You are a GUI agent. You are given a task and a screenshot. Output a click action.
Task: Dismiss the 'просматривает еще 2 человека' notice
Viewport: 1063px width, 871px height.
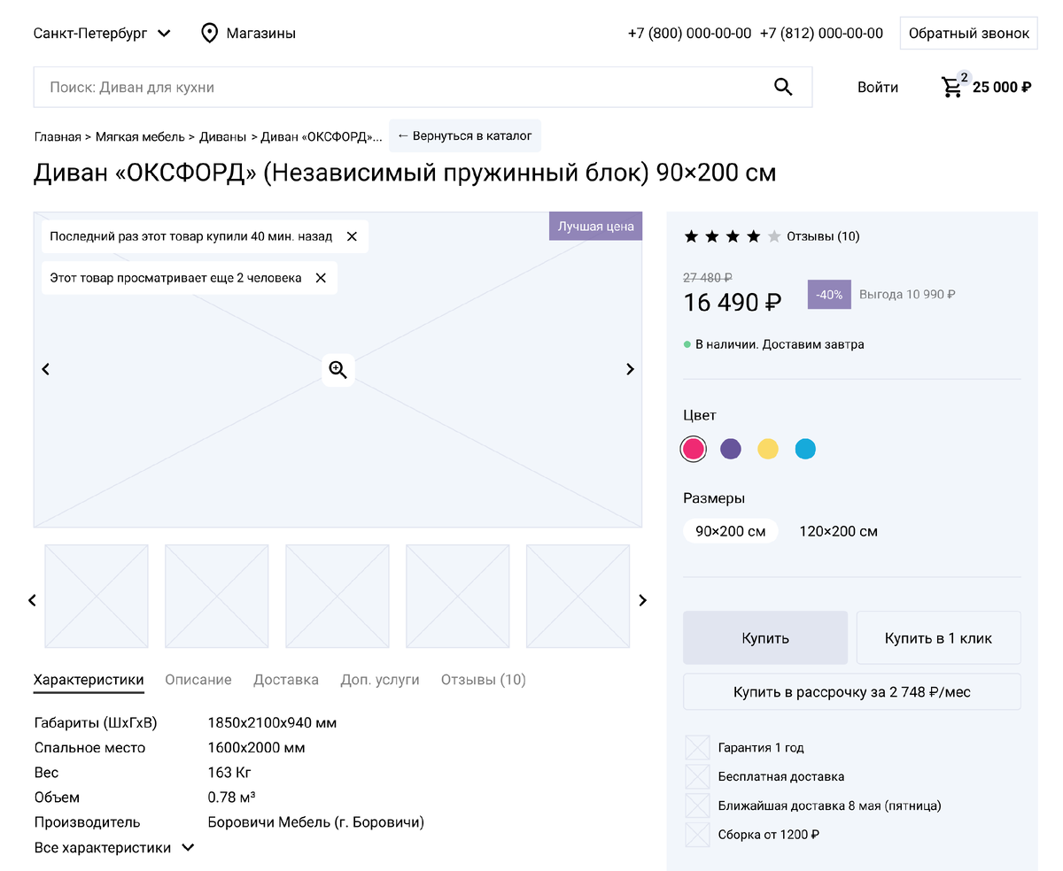321,278
